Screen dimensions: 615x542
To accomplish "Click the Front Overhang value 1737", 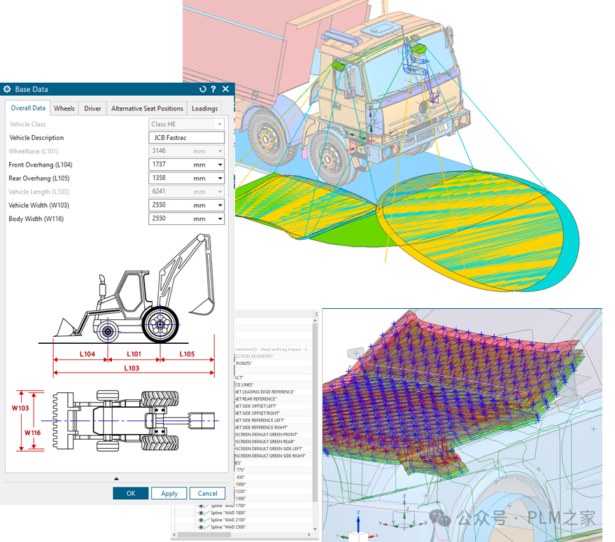I will point(159,165).
